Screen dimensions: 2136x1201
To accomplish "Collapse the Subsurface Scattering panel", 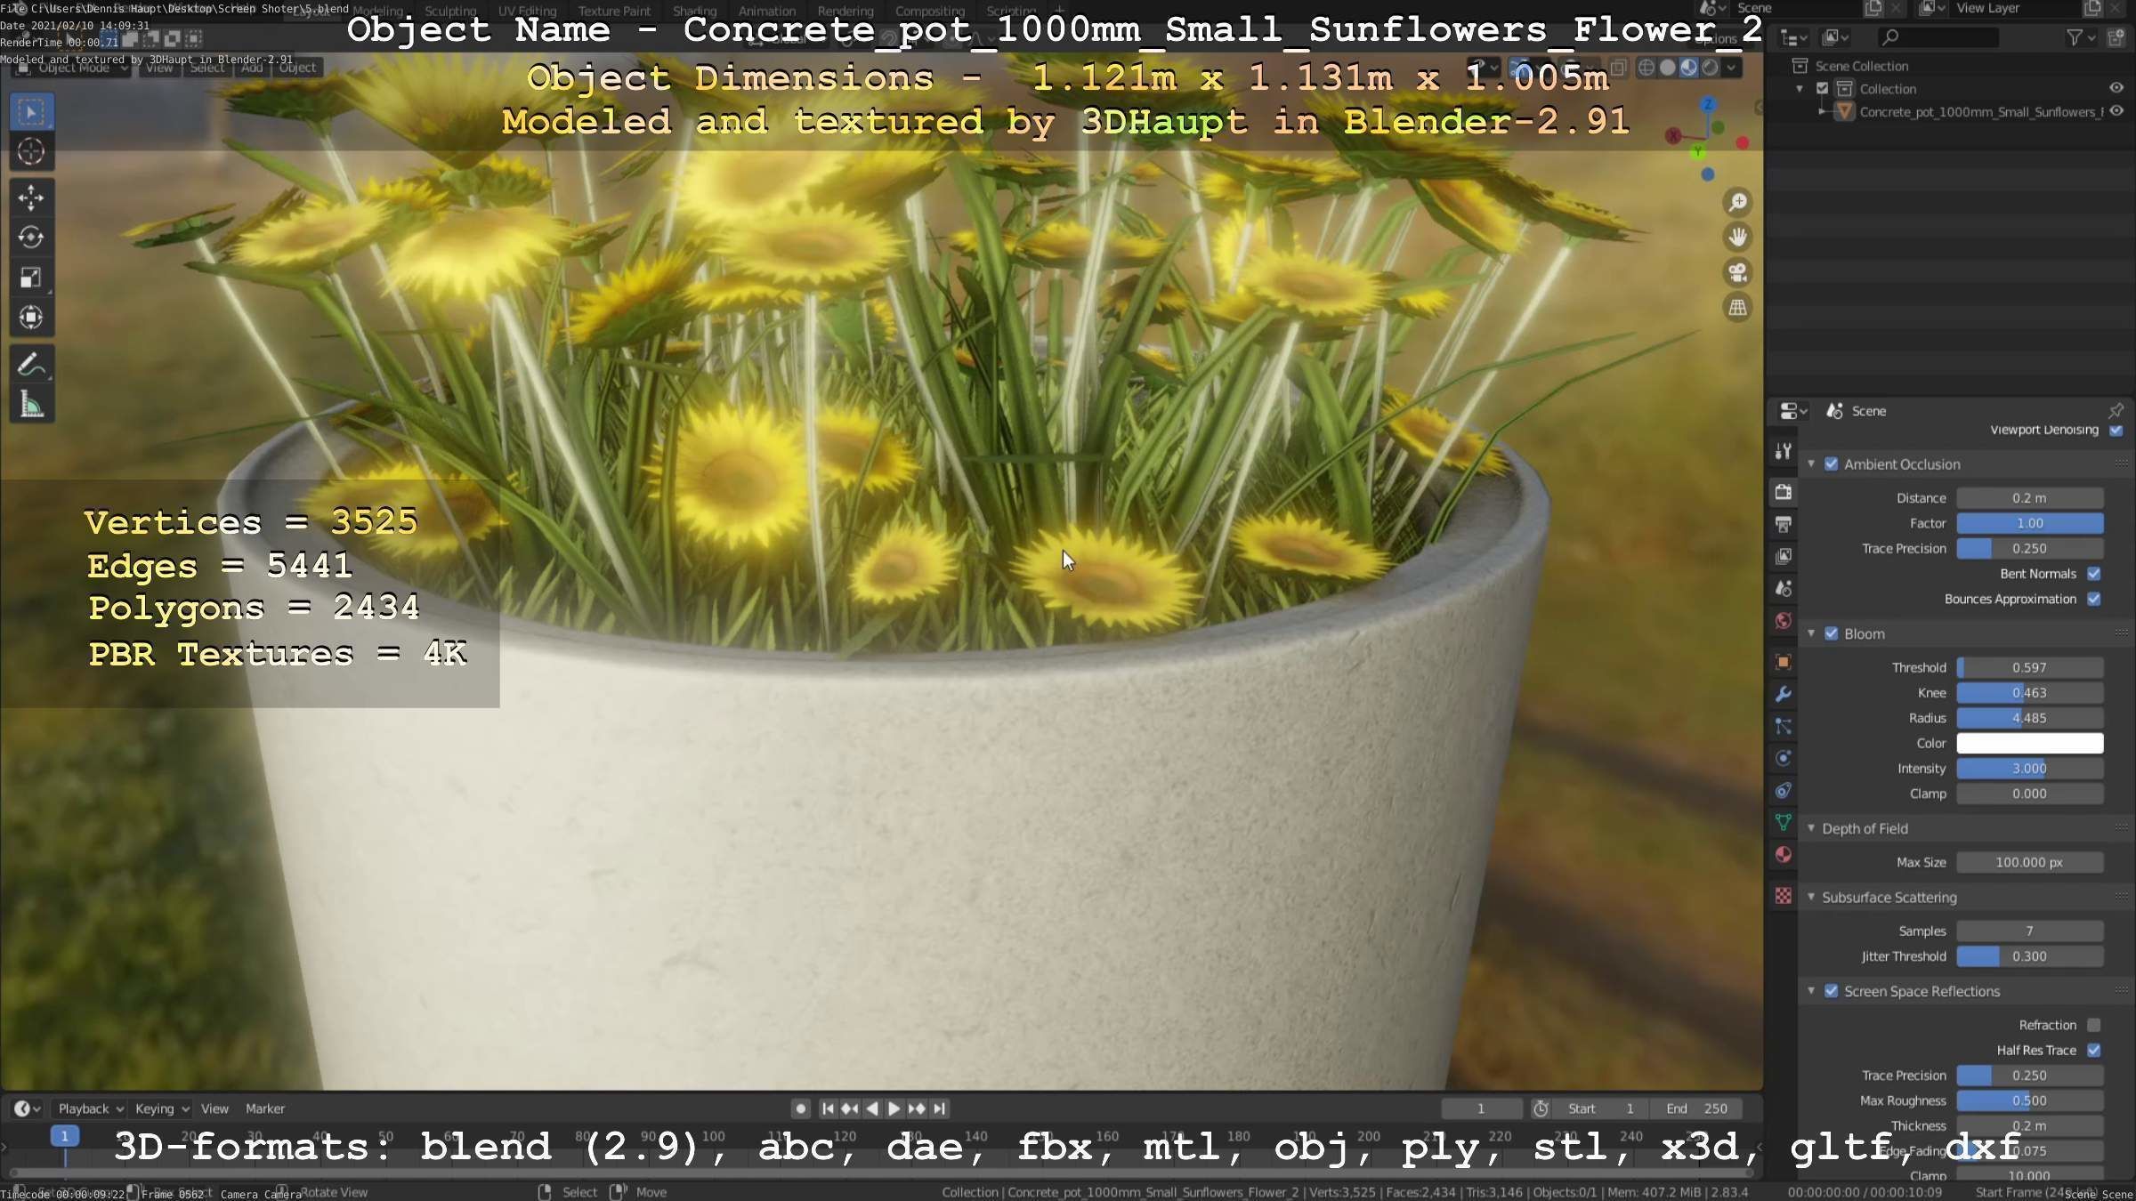I will coord(1811,897).
